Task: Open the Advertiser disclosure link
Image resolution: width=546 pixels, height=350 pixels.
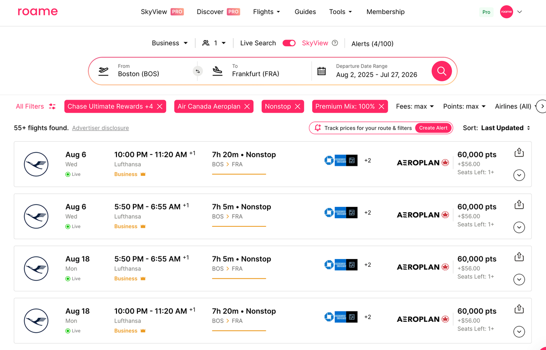Action: pos(101,128)
